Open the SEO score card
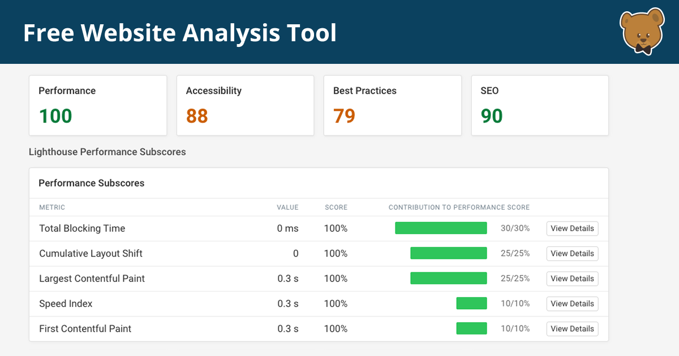Image resolution: width=679 pixels, height=356 pixels. (x=540, y=106)
